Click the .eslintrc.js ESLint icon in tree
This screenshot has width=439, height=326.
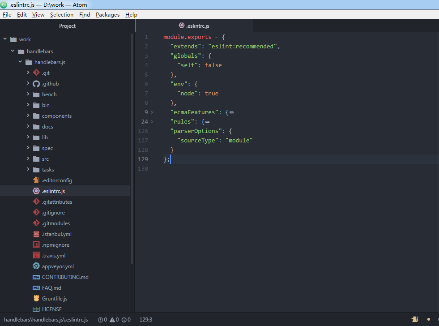pos(36,191)
